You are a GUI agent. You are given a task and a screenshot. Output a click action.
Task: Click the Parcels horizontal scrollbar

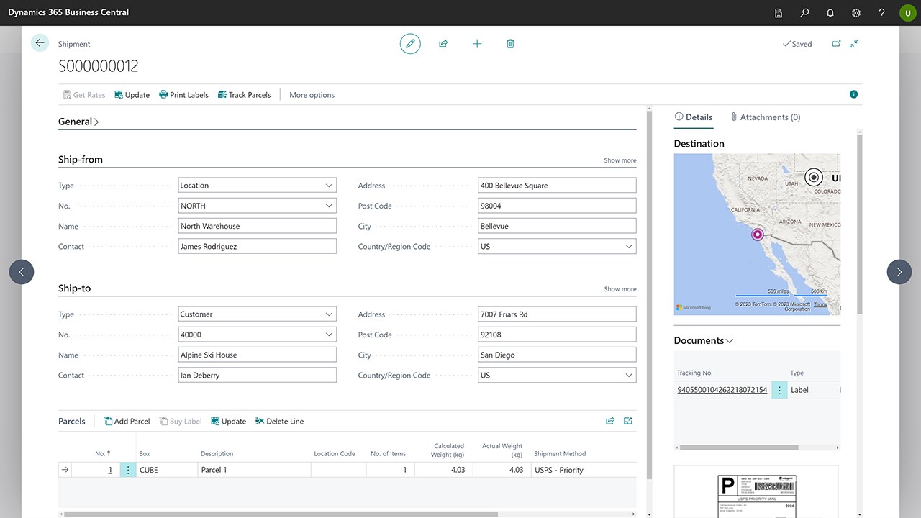point(281,514)
